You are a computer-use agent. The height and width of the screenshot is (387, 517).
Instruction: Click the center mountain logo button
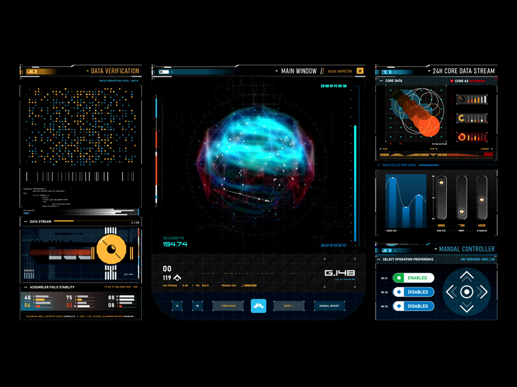click(258, 305)
